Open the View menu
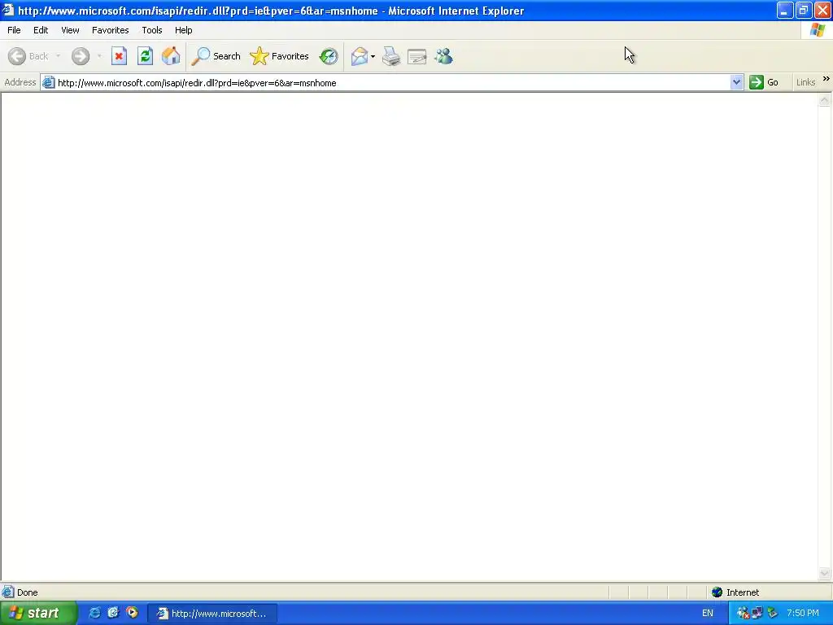This screenshot has width=833, height=625. [70, 30]
